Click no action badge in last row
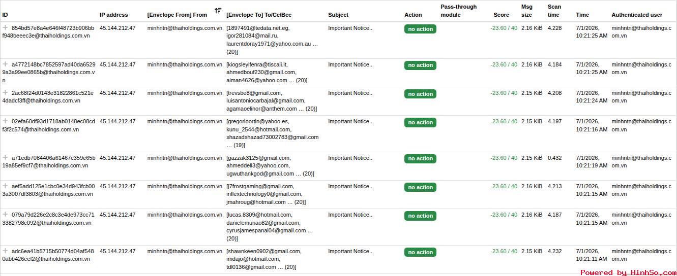 coord(420,252)
